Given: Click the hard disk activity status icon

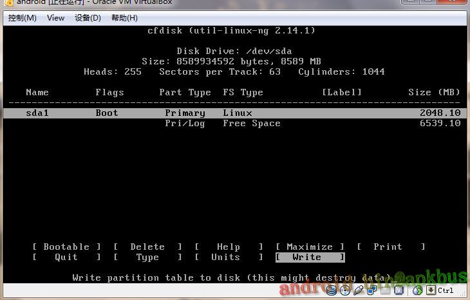Looking at the screenshot, I should point(332,290).
